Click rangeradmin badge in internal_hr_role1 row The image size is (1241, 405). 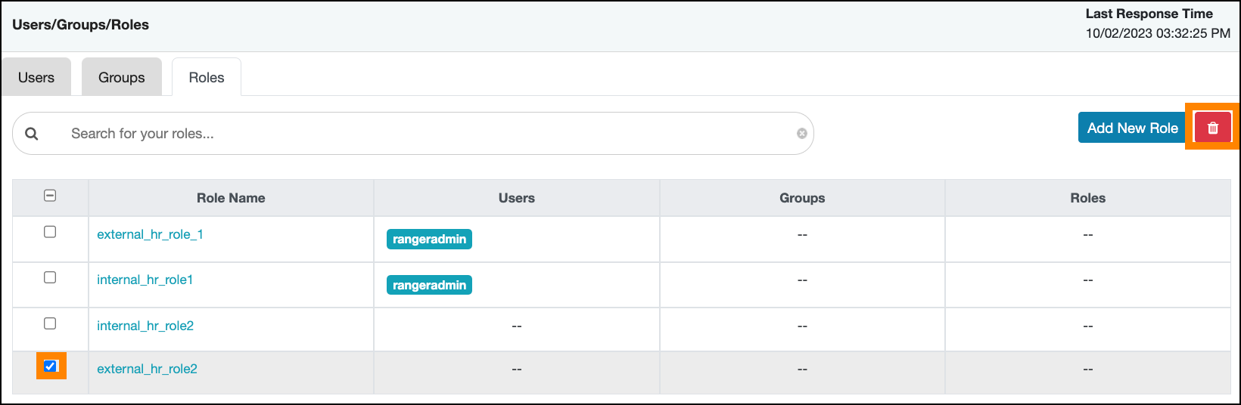[x=429, y=285]
